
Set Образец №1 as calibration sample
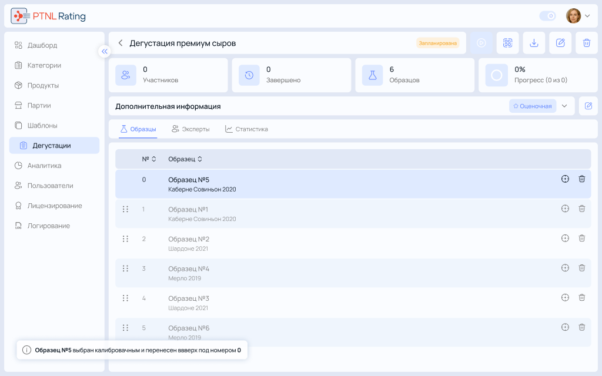pos(565,209)
